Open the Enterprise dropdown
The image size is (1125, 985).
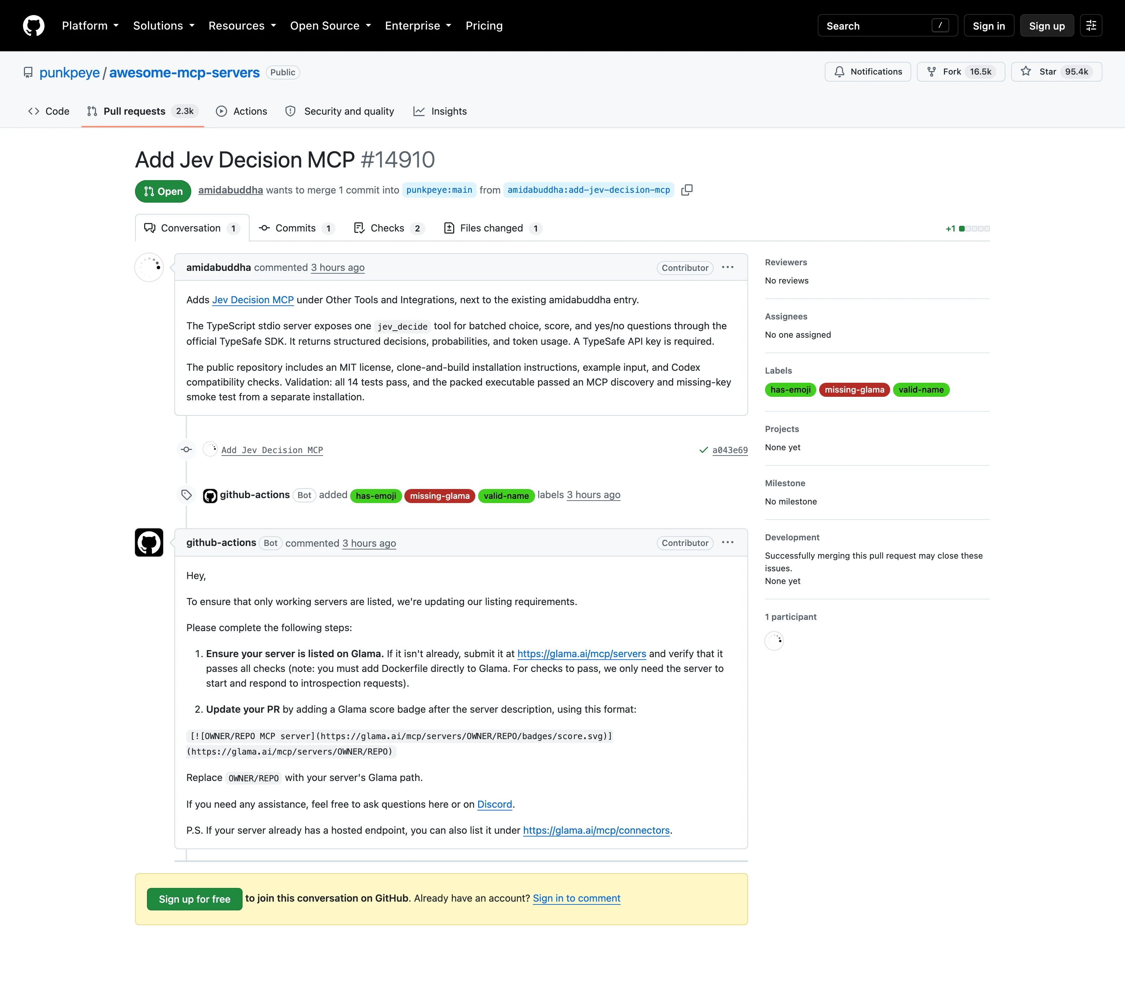tap(418, 26)
